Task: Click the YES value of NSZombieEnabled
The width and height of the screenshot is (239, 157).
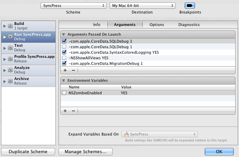Action: [124, 93]
